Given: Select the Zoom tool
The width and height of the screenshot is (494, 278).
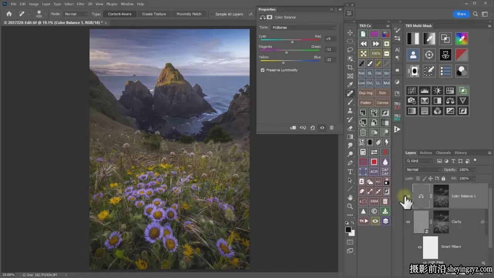Looking at the screenshot, I should click(x=350, y=206).
